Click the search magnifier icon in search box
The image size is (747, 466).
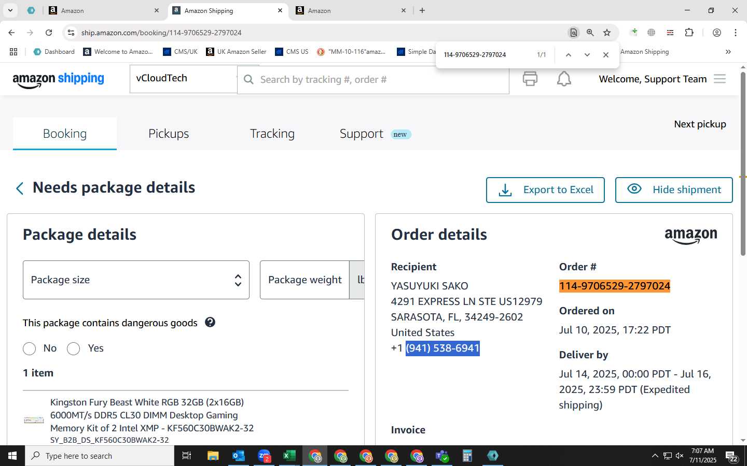tap(249, 79)
